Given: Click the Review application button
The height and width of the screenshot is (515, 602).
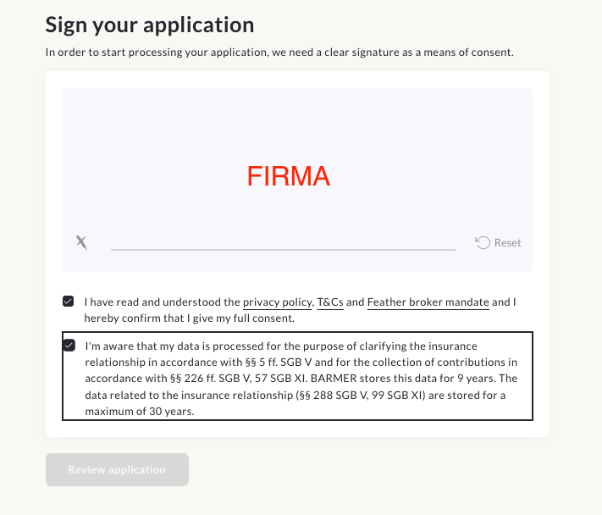Looking at the screenshot, I should (x=117, y=469).
